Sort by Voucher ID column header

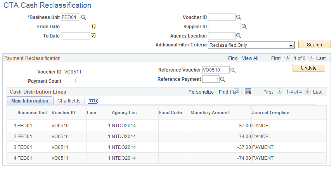point(63,113)
